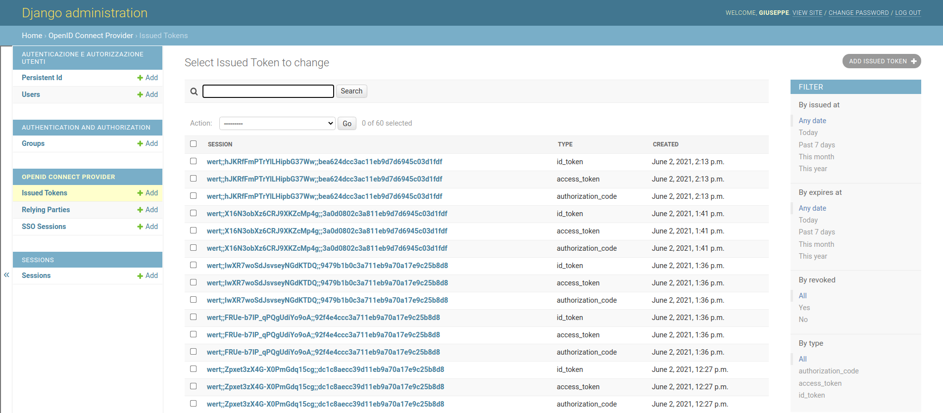Filter issued at by This month
Screen dimensions: 943x413
[x=816, y=157]
